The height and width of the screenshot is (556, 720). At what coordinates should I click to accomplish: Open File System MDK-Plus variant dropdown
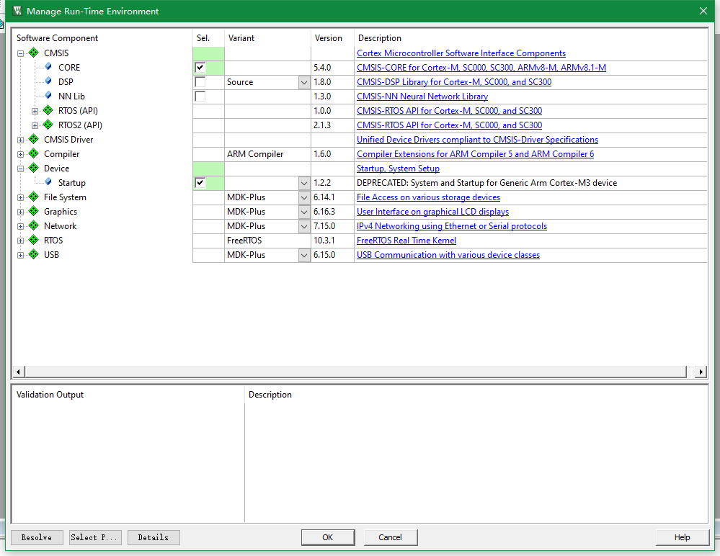pyautogui.click(x=304, y=197)
